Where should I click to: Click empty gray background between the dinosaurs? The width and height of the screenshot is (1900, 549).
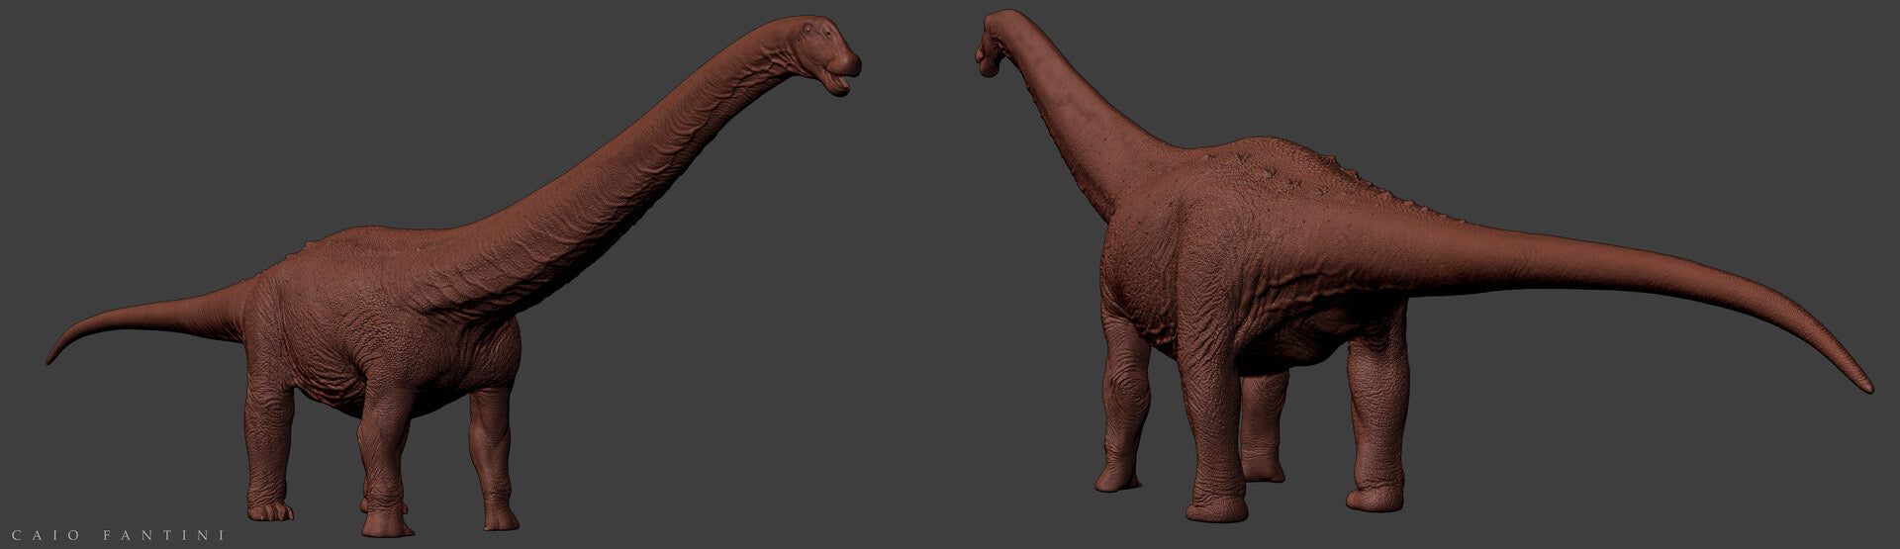(920, 297)
